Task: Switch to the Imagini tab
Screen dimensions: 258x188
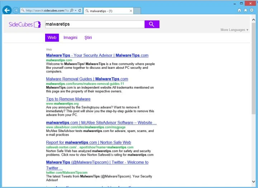Action: pos(71,38)
